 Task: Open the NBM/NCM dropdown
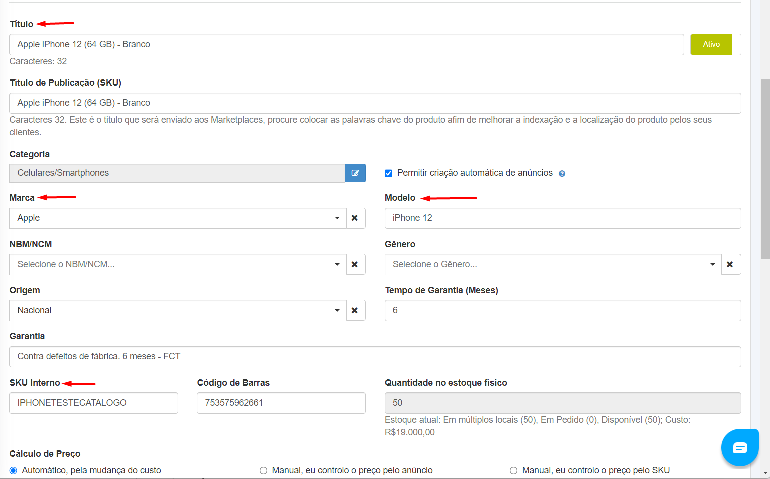178,264
